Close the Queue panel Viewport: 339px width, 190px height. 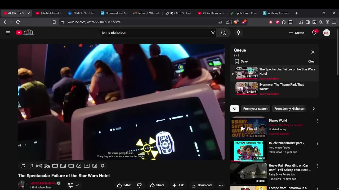pyautogui.click(x=313, y=52)
